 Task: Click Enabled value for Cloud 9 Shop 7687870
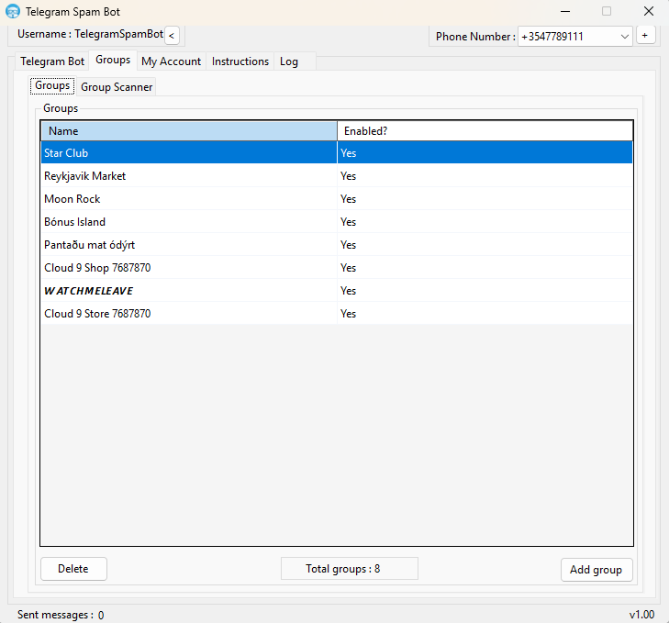[x=349, y=268]
